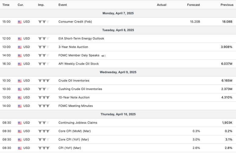Image resolution: width=236 pixels, height=153 pixels.
Task: Click the Time column header
Action: click(6, 5)
